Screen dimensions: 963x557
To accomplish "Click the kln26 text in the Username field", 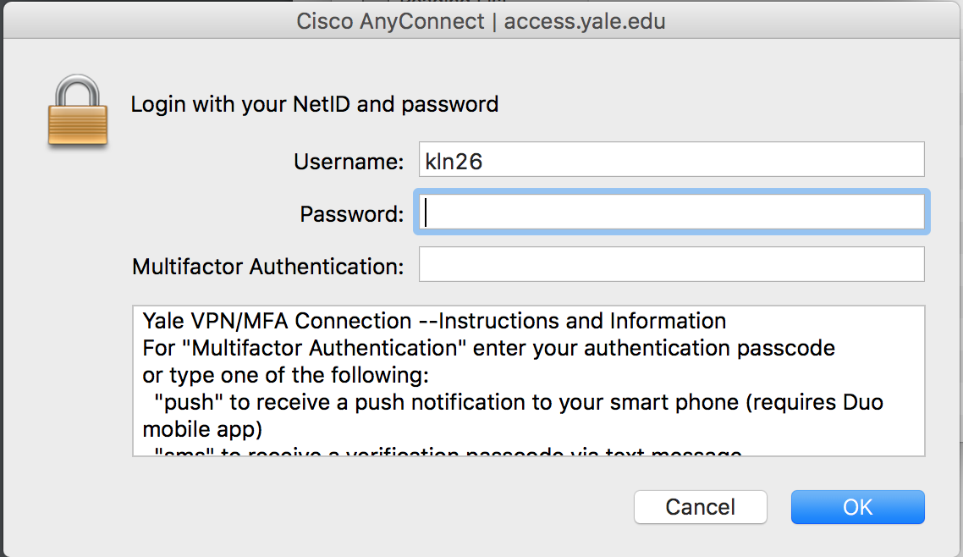I will pos(454,162).
